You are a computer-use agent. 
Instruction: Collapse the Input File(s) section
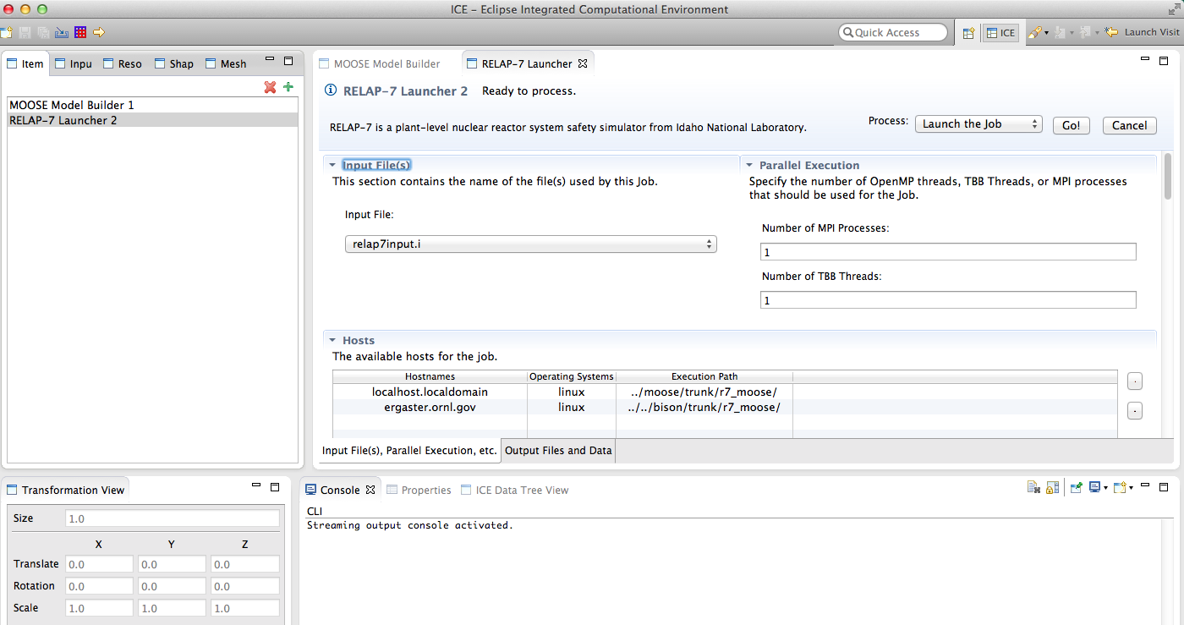point(332,166)
